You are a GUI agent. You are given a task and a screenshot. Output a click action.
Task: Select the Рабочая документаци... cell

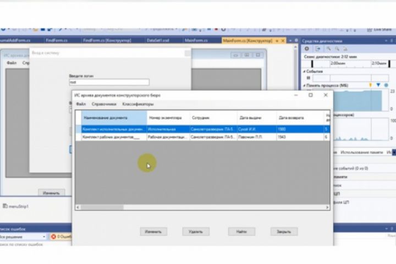click(168, 137)
